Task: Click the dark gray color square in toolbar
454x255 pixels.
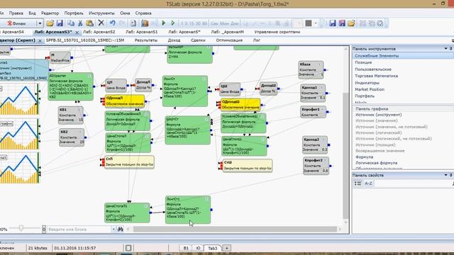Action: pos(309,23)
